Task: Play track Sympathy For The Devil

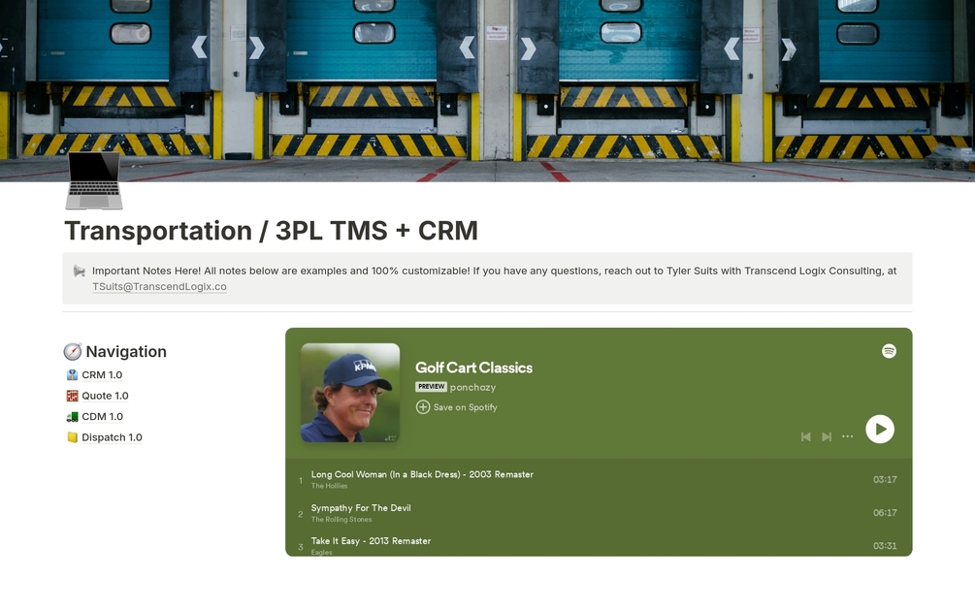Action: [x=361, y=508]
